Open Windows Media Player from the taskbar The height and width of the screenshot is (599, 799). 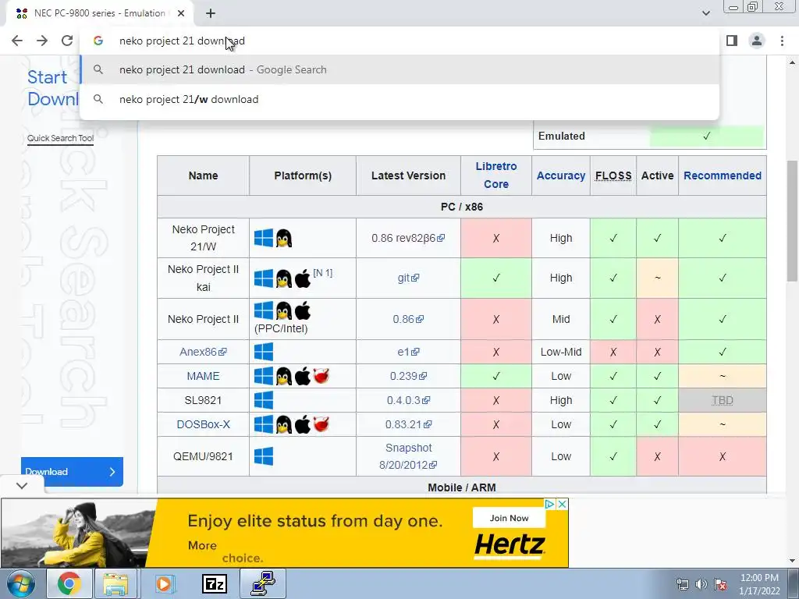click(164, 583)
